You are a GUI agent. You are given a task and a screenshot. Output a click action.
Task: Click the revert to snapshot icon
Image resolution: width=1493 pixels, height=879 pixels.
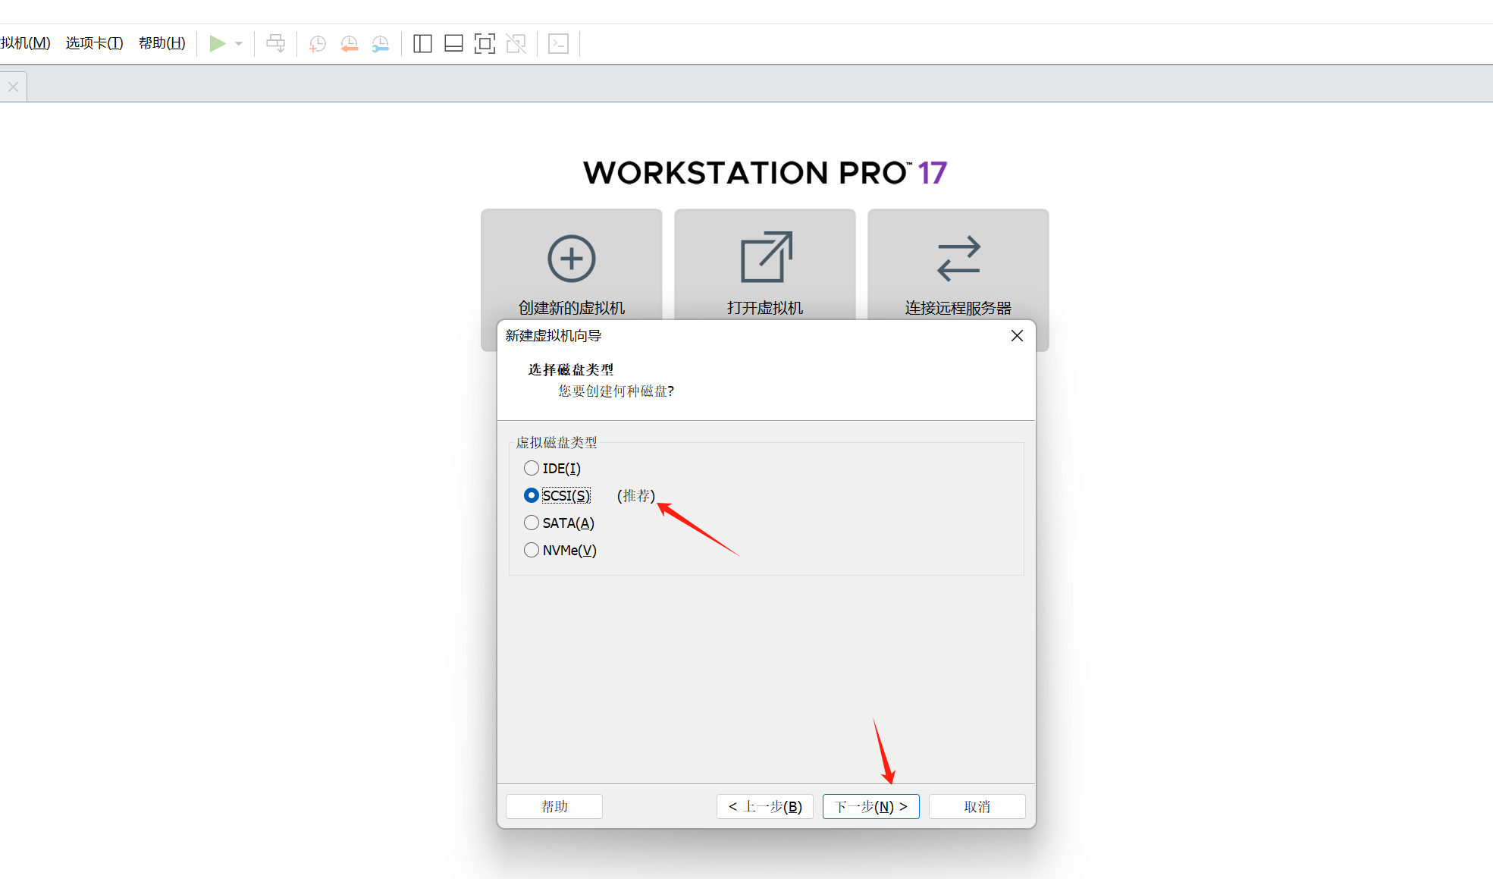click(x=349, y=44)
